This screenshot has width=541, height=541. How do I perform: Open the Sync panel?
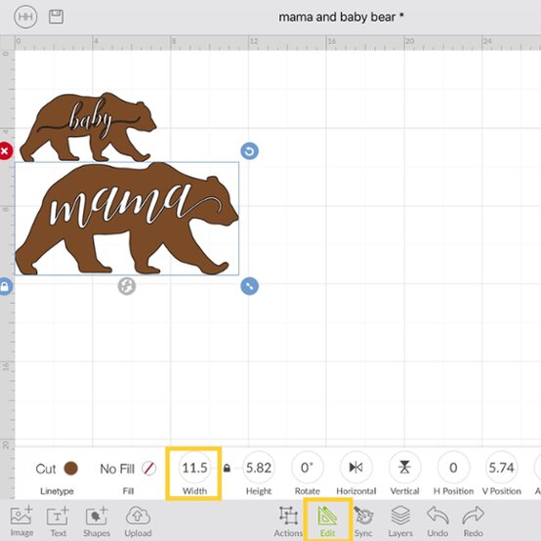coord(363,521)
